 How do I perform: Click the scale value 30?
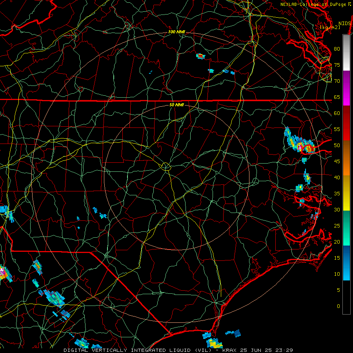[x=337, y=209]
